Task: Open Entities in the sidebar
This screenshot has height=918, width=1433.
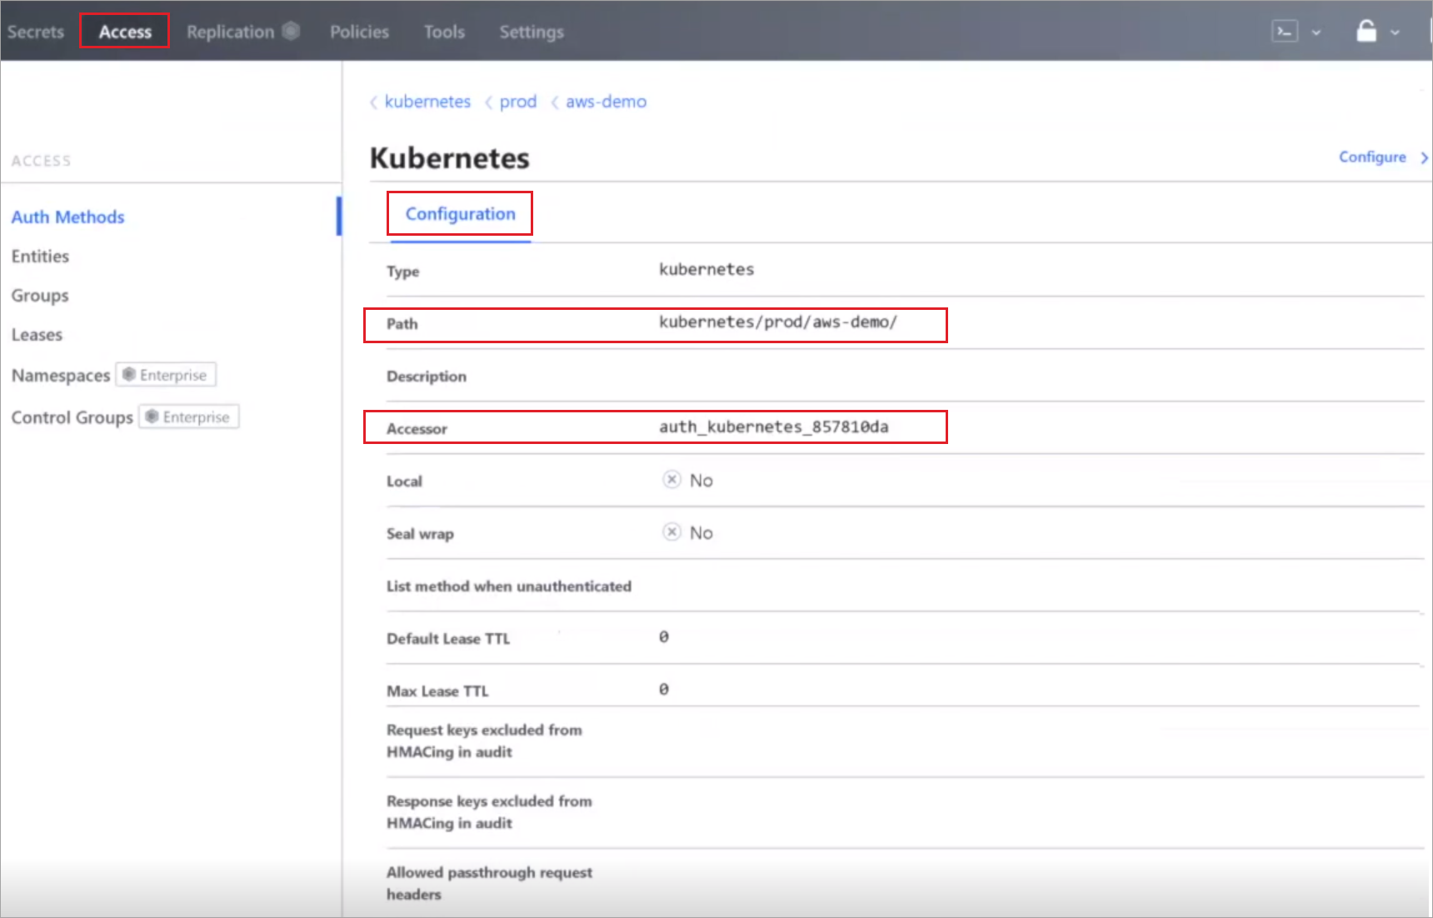Action: click(x=40, y=256)
